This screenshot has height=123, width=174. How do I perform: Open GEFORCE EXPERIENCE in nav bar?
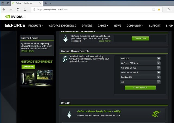coord(63,26)
